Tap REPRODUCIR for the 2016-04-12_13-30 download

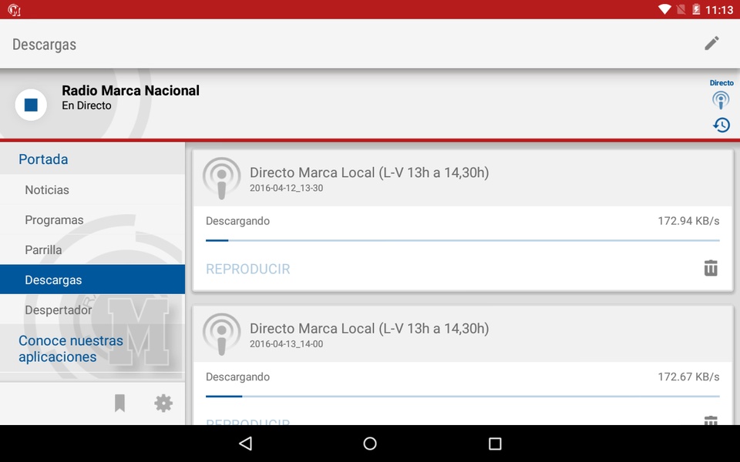(x=247, y=269)
